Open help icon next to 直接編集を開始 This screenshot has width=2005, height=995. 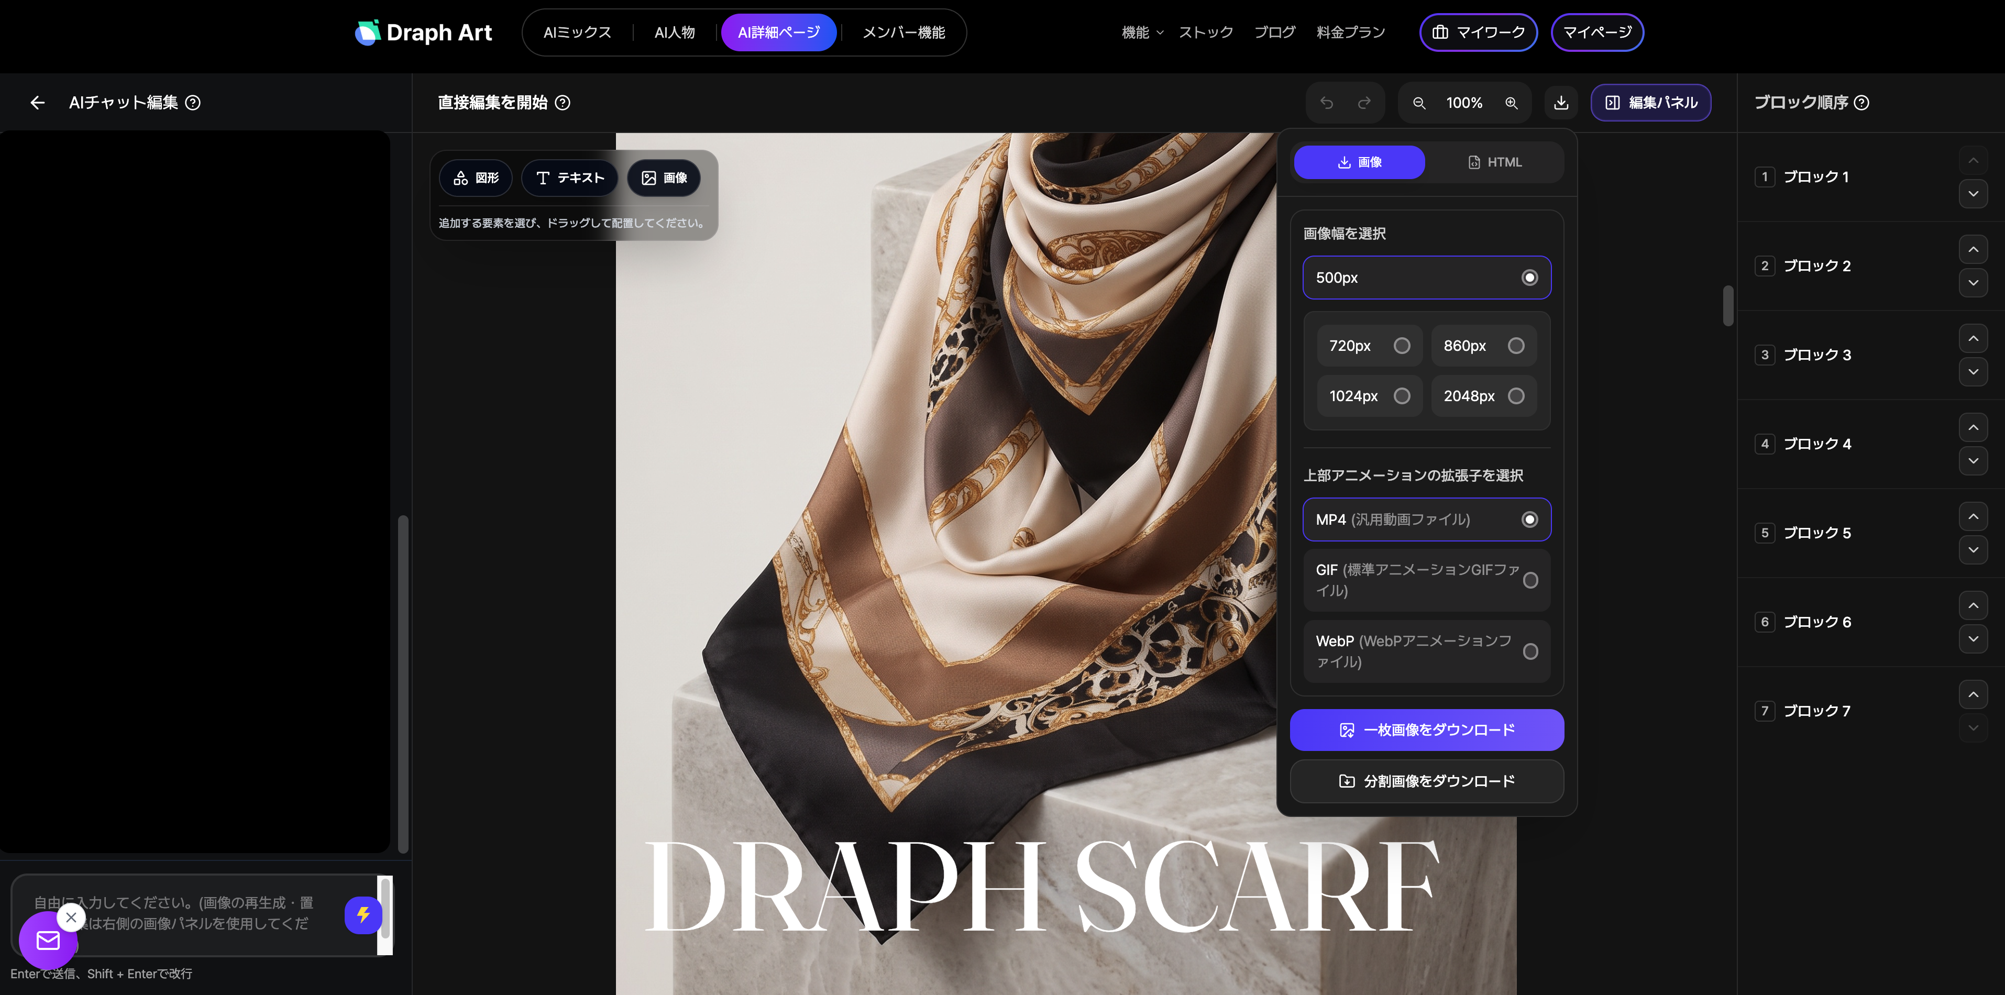pos(563,103)
